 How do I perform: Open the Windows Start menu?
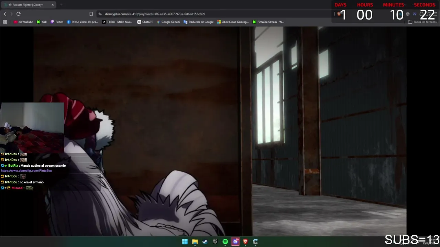[x=185, y=242]
